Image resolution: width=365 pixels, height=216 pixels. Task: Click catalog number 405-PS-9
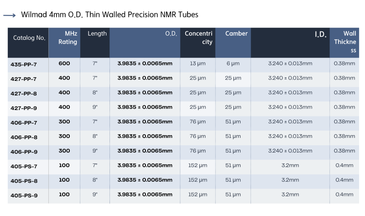tap(24, 196)
